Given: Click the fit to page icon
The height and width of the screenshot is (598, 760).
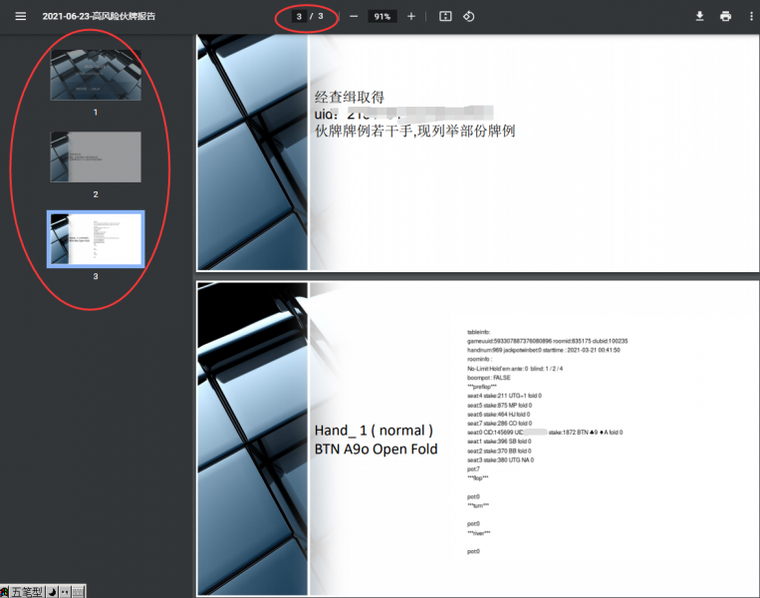Looking at the screenshot, I should [445, 16].
